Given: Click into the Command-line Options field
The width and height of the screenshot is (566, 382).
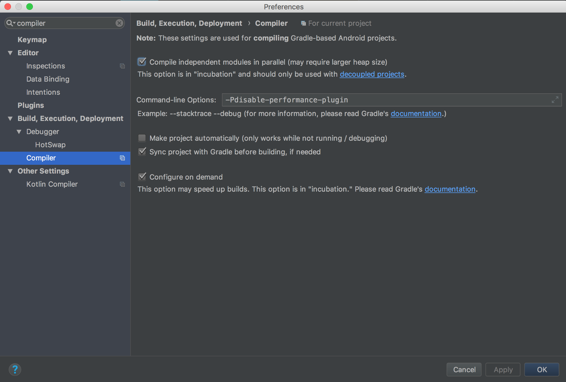Looking at the screenshot, I should coord(386,100).
